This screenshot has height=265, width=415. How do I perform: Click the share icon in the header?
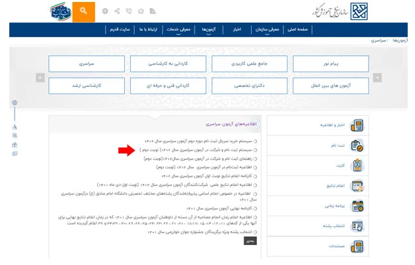click(117, 11)
